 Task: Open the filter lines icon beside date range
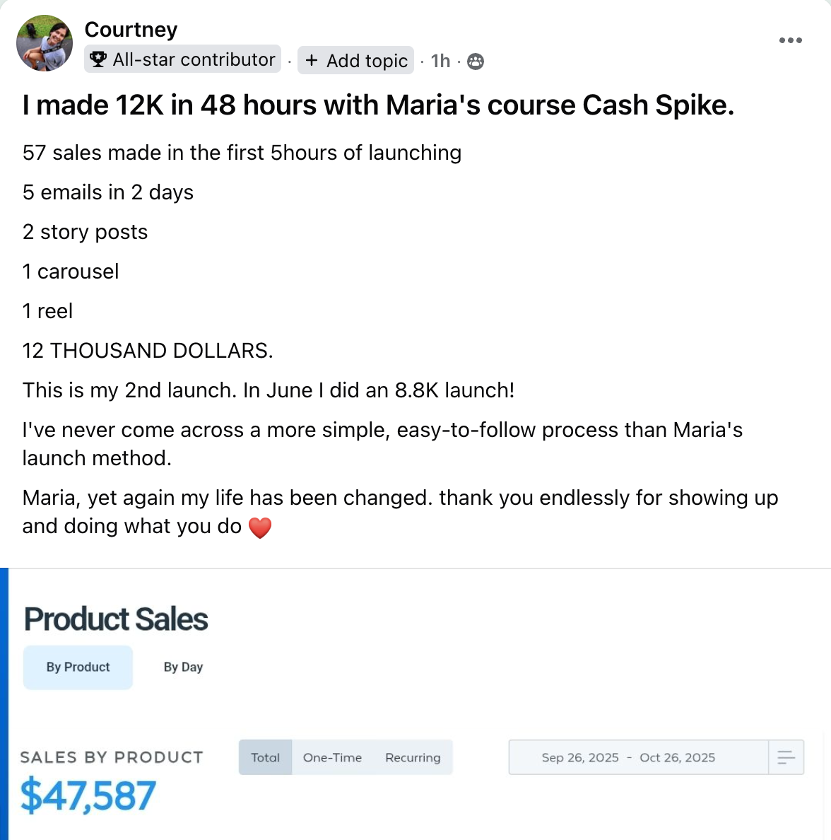point(786,758)
